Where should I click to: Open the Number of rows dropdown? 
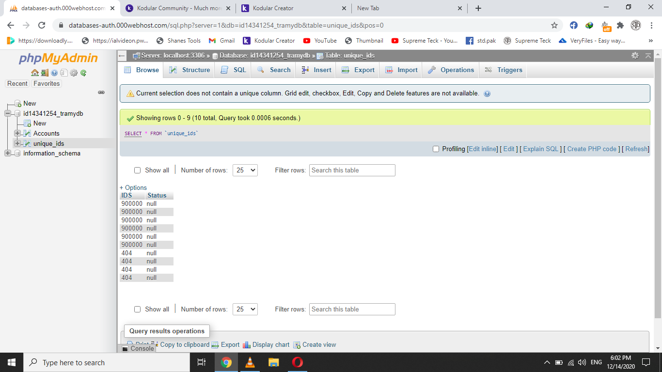click(245, 170)
